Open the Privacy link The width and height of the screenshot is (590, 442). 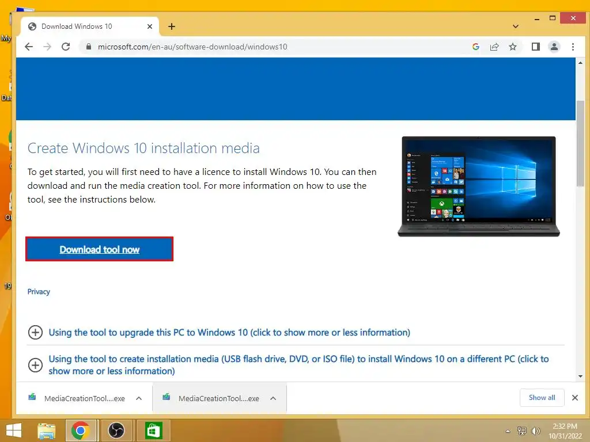point(39,292)
